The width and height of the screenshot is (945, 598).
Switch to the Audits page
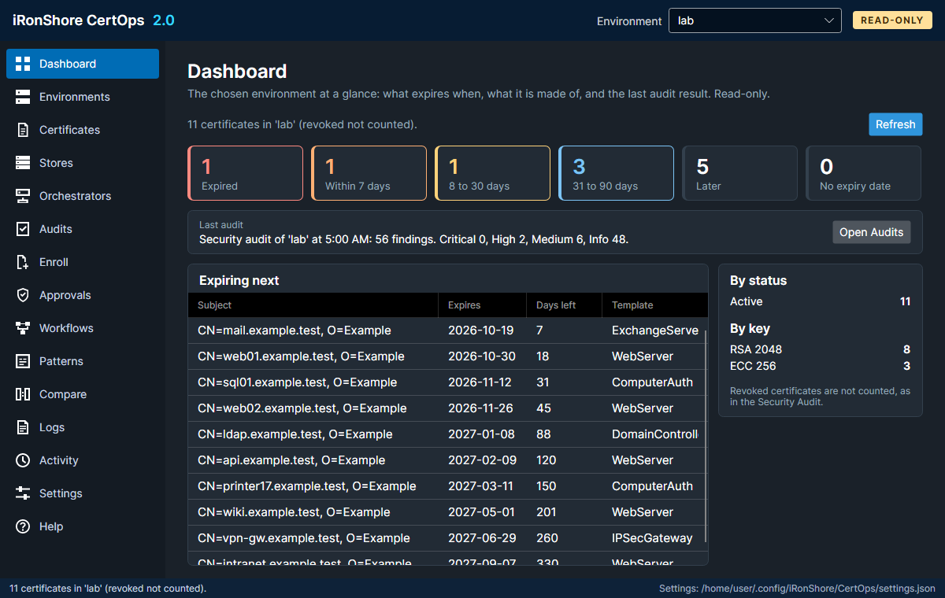[x=83, y=229]
